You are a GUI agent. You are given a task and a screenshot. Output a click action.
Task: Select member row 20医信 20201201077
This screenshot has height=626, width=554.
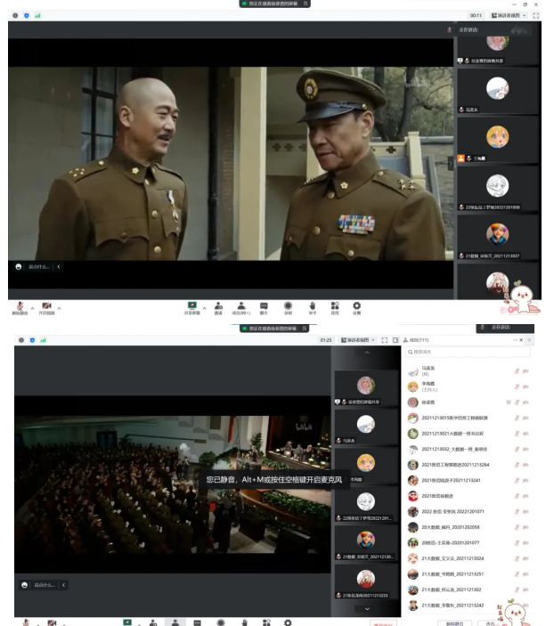pos(468,543)
